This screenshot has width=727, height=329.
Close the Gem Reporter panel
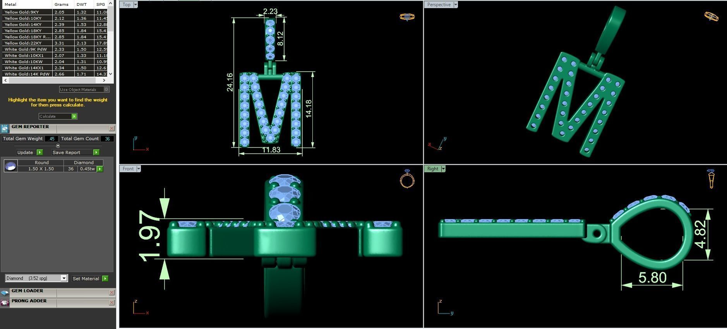coord(111,129)
